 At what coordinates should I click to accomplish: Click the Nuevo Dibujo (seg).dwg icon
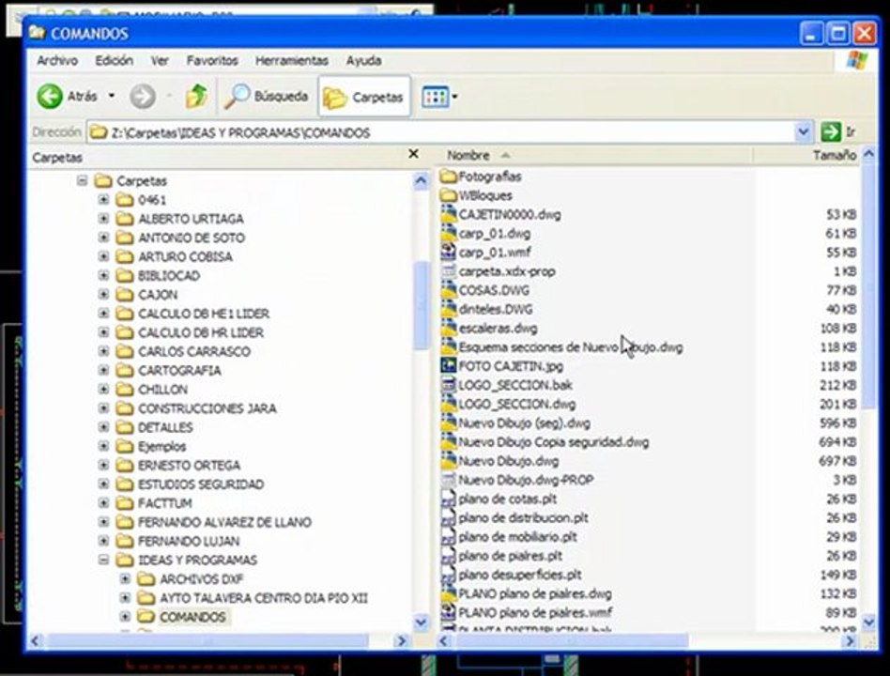coord(449,422)
